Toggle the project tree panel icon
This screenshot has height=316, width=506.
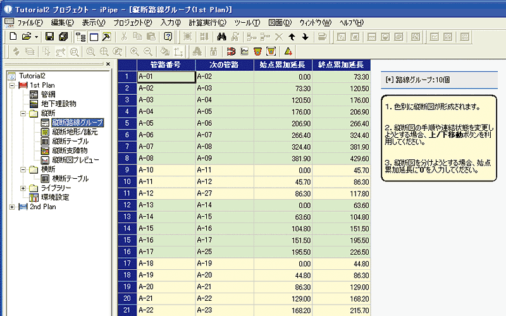pyautogui.click(x=80, y=37)
